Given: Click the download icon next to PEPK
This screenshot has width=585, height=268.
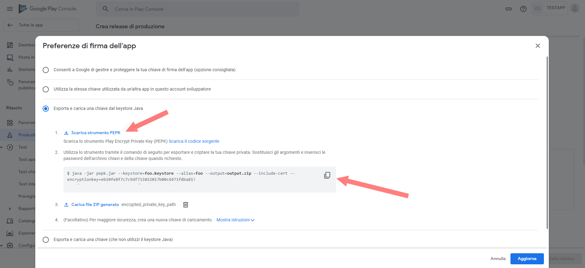Looking at the screenshot, I should pyautogui.click(x=66, y=133).
